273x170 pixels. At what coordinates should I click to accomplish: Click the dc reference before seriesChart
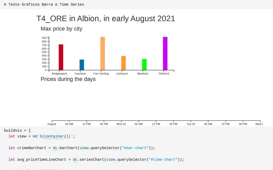tap(75, 160)
